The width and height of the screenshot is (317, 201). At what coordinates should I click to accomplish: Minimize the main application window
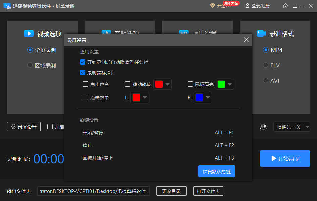pyautogui.click(x=302, y=6)
